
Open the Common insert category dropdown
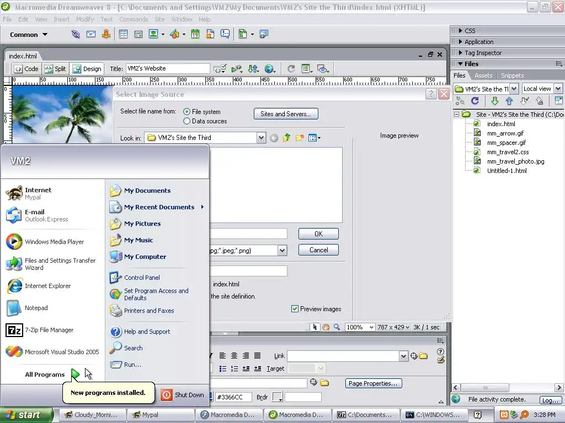(x=29, y=35)
